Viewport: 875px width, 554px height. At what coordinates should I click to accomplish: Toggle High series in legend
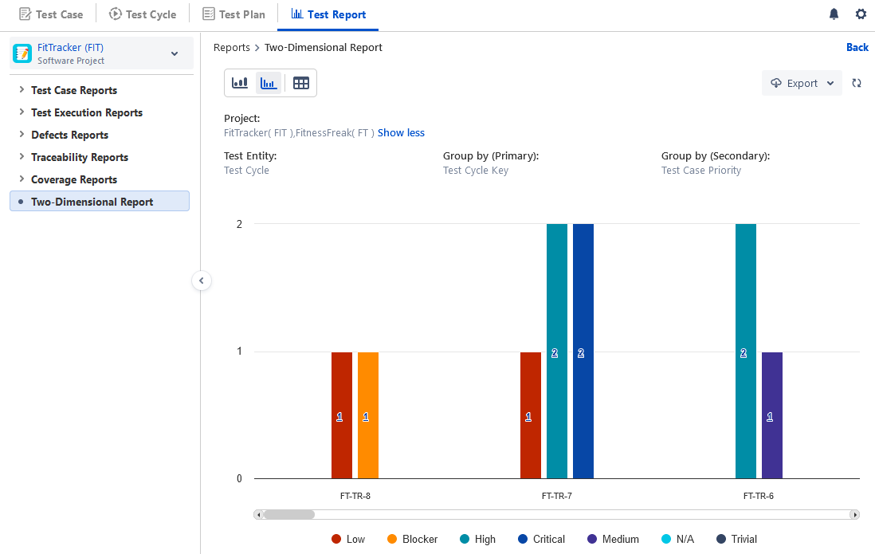(477, 539)
